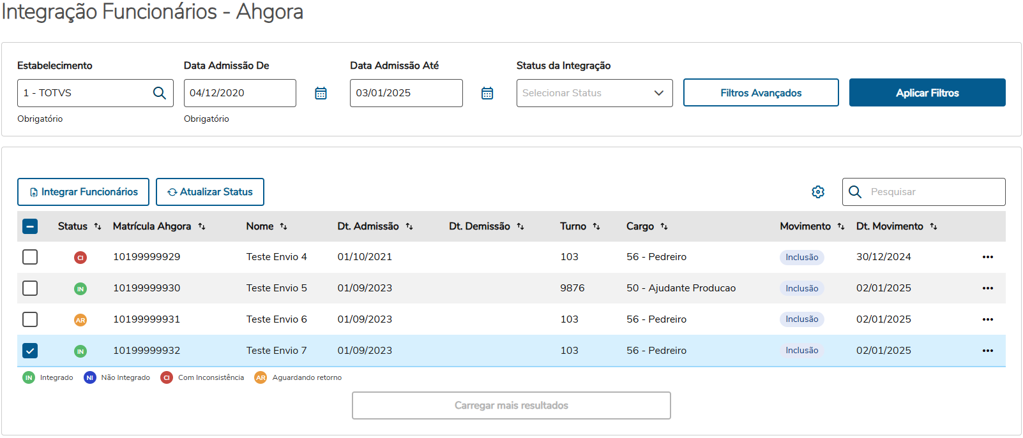Open actions menu for Teste Envio 4
This screenshot has width=1023, height=438.
coord(987,257)
